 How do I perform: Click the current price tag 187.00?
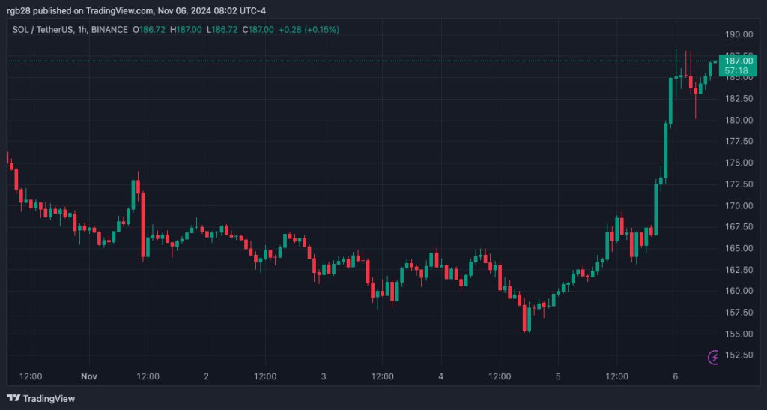[x=739, y=61]
